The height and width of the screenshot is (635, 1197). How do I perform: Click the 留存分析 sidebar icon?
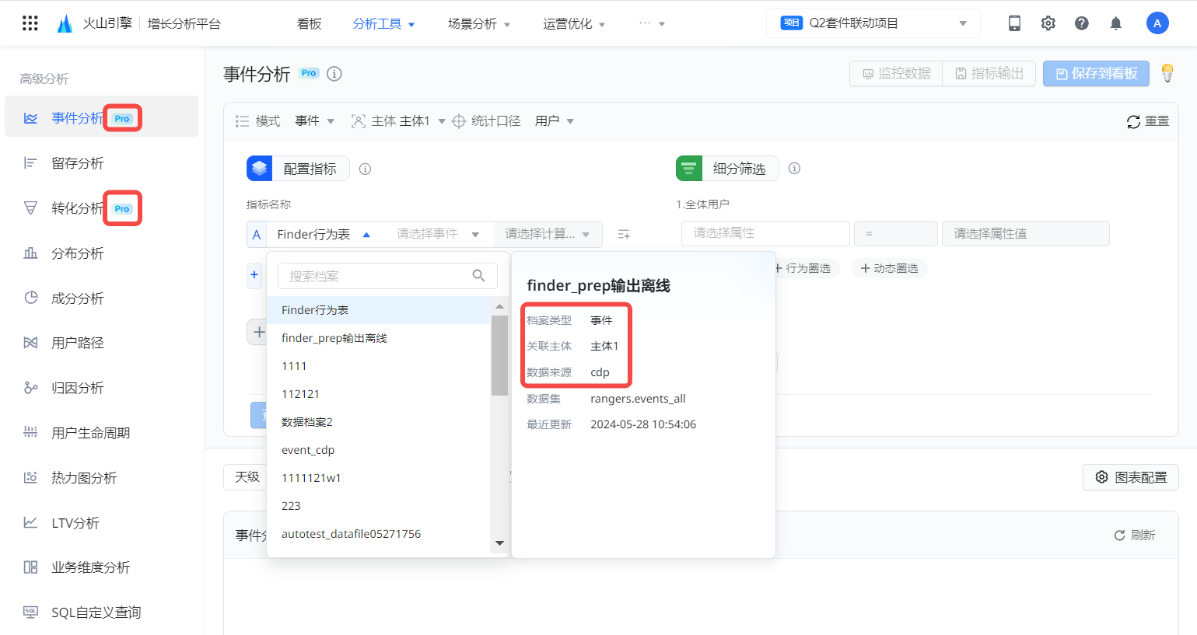(x=30, y=163)
